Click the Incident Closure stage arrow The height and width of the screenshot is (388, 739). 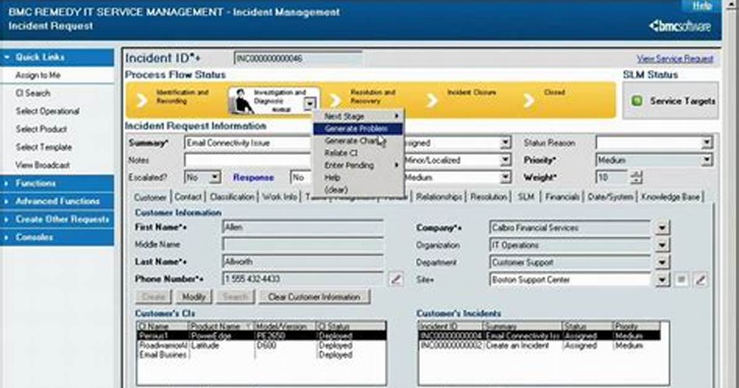[431, 100]
